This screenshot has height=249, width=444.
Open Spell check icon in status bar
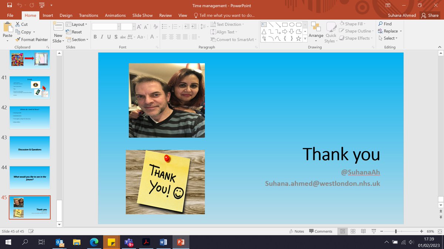[31, 231]
